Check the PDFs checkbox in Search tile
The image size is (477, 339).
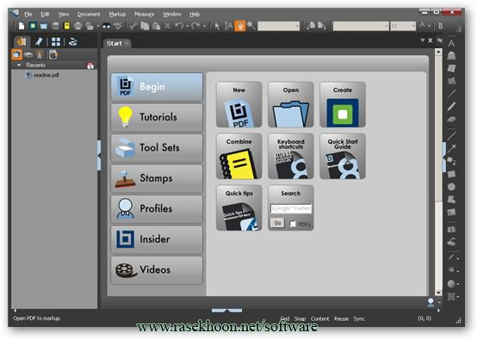pyautogui.click(x=293, y=224)
